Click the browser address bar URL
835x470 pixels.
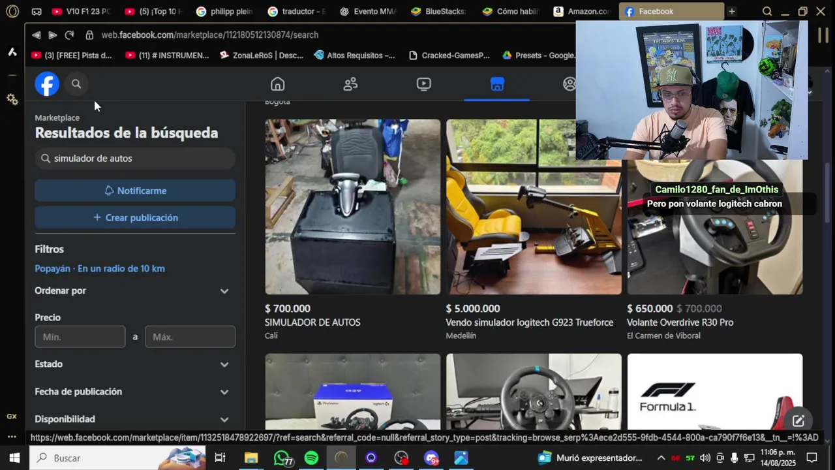209,35
